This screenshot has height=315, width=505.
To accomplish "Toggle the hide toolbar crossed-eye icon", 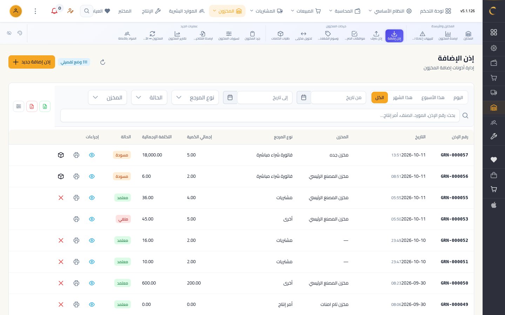I will [x=9, y=33].
